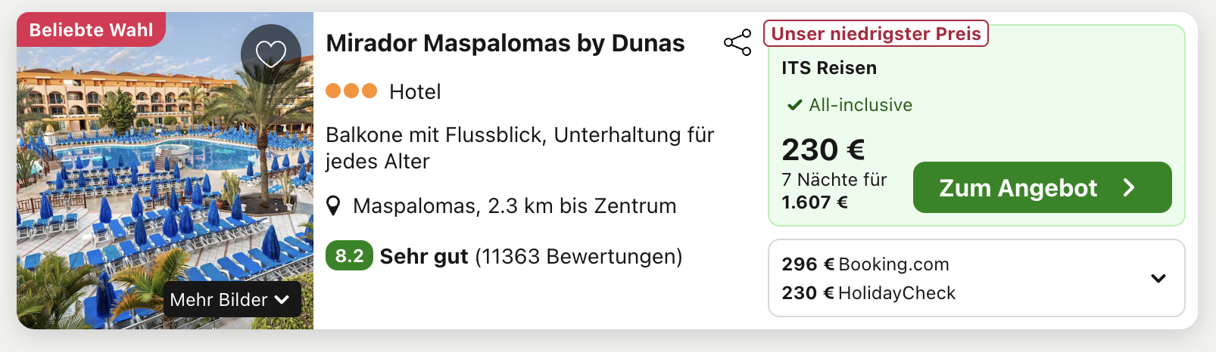The image size is (1216, 352).
Task: Open the HolidayCheck 230 € offer
Action: pos(868,293)
